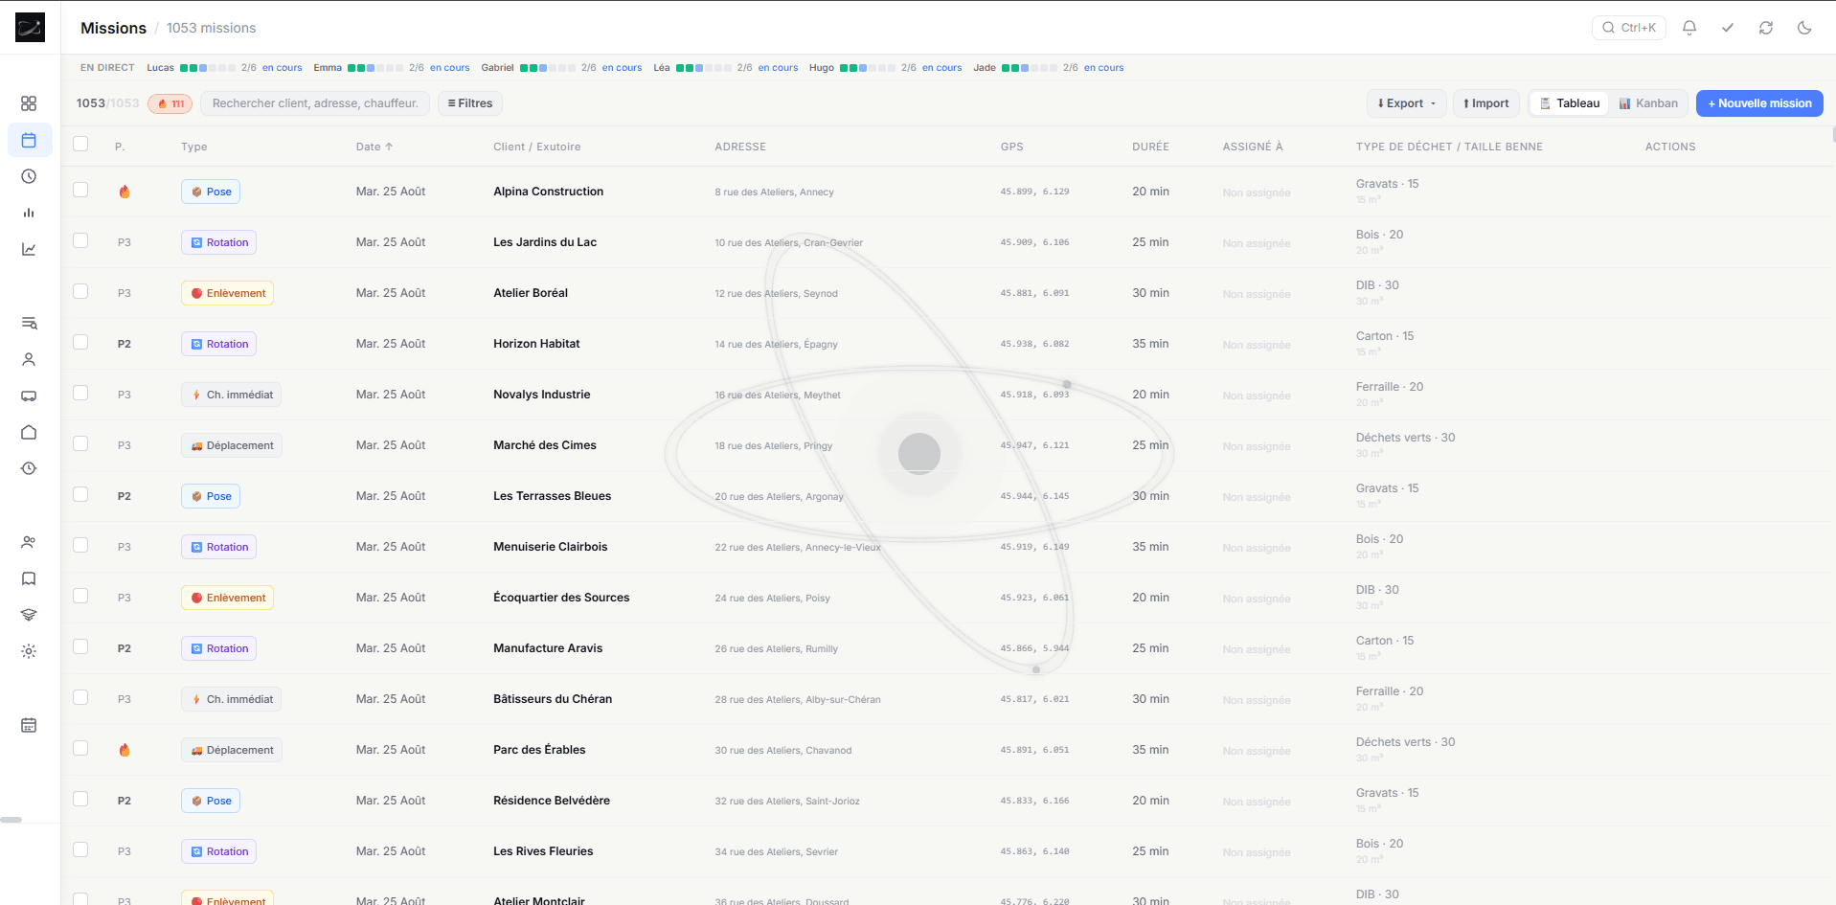Open the truck vehicle icon in sidebar

point(29,396)
